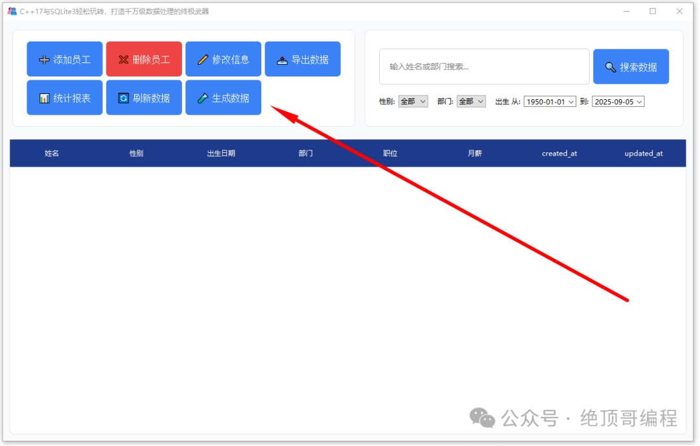The width and height of the screenshot is (700, 446).
Task: Sort by the 姓名 column header
Action: [x=52, y=153]
